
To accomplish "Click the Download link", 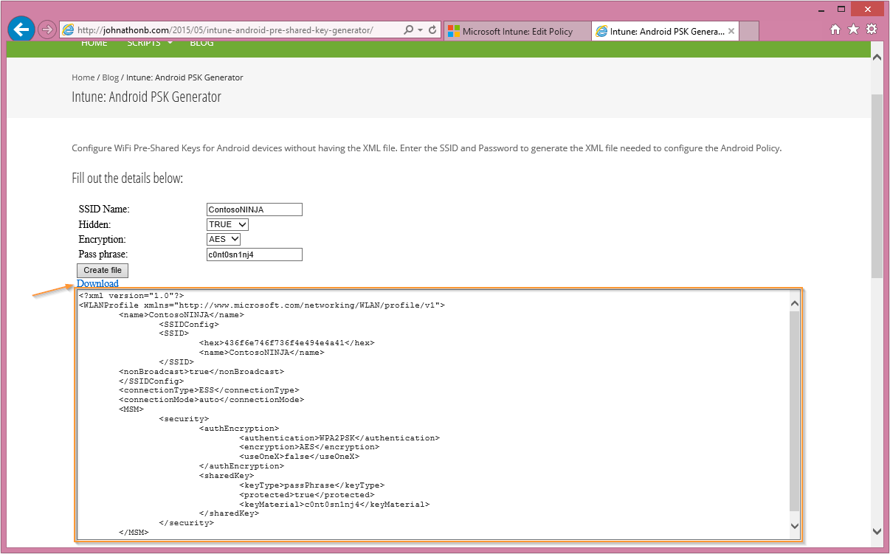I will coord(97,283).
